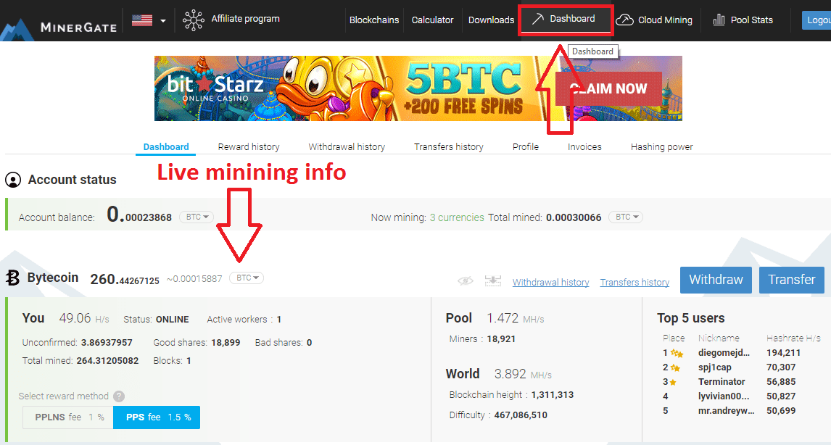This screenshot has width=831, height=445.
Task: Click the Bytecoin Transfer button
Action: point(792,280)
